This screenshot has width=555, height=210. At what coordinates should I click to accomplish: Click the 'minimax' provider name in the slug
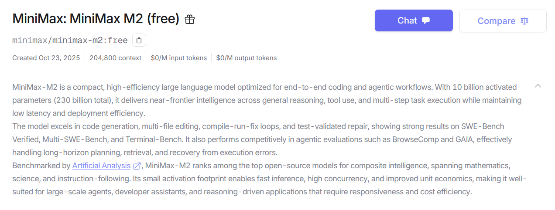[30, 41]
